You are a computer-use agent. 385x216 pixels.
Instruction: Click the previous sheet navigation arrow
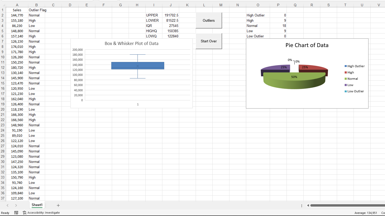pos(8,206)
